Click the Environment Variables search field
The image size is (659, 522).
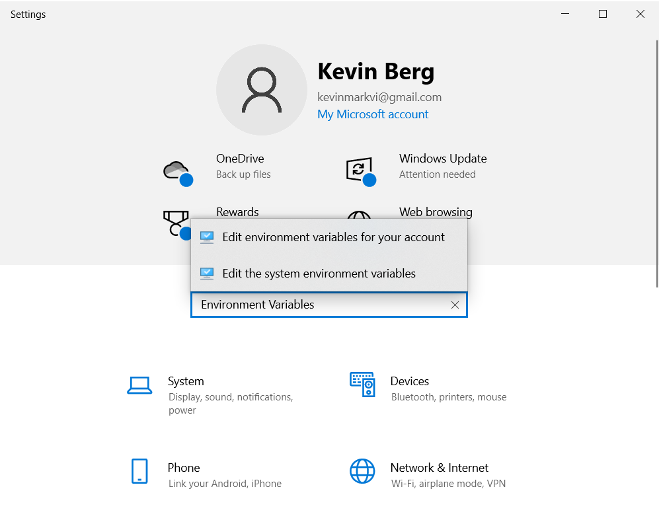[x=329, y=305]
